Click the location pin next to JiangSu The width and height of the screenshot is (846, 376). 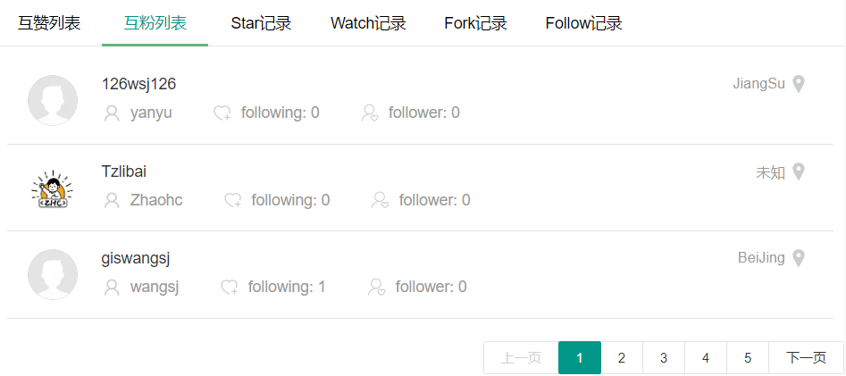(x=799, y=84)
